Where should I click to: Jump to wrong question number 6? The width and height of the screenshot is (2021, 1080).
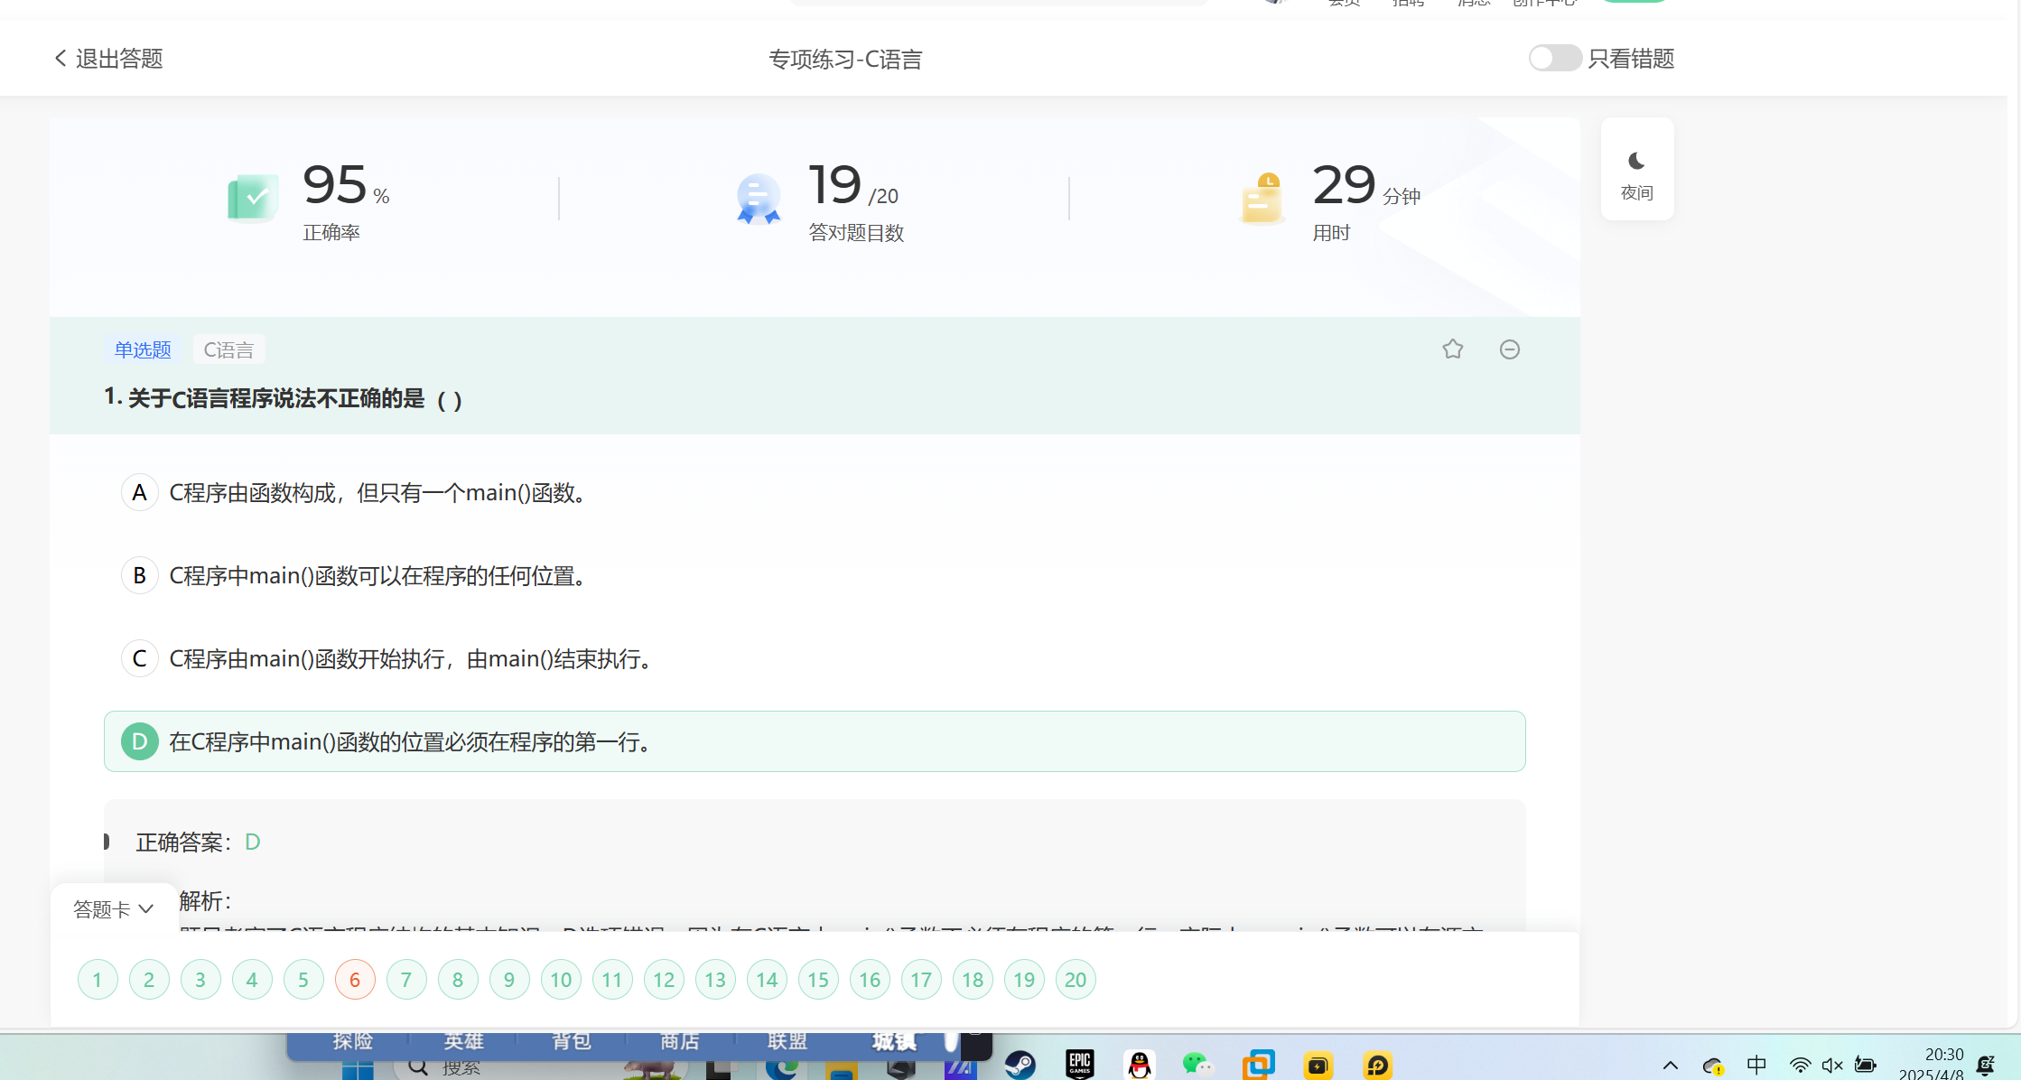point(355,980)
